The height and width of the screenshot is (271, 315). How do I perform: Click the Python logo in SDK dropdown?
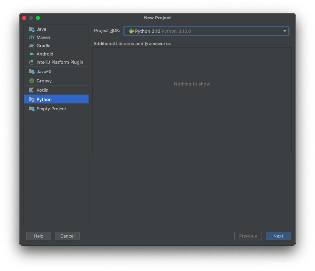click(131, 31)
